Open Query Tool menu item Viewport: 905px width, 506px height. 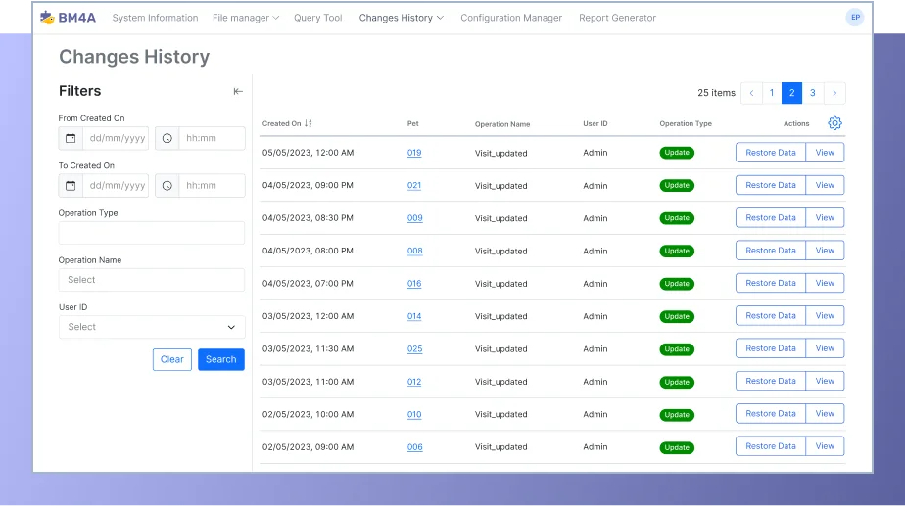[318, 18]
